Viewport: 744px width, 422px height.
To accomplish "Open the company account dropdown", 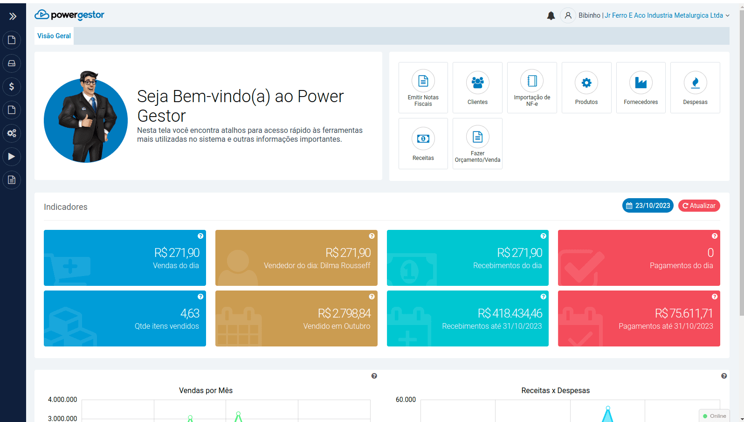I will [x=667, y=15].
